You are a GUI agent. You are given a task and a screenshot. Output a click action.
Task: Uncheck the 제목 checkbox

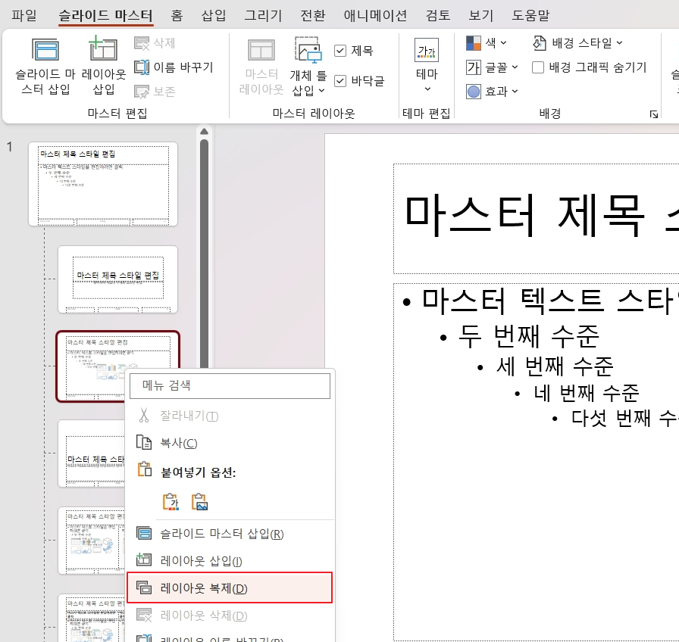coord(340,51)
